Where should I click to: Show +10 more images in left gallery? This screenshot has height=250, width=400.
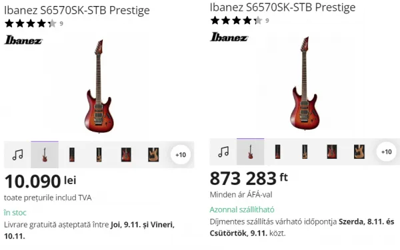pos(181,155)
